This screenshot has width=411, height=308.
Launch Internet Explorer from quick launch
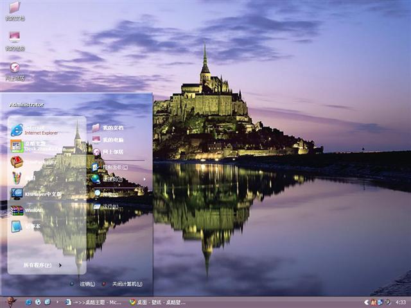pyautogui.click(x=28, y=302)
